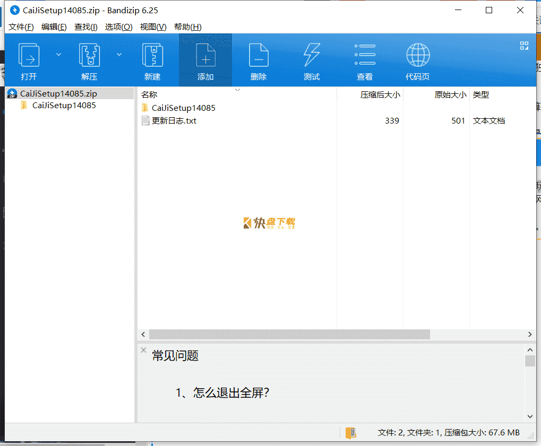Click the horizontal scrollbar left arrow
Screen dimensions: 541x446
click(143, 334)
